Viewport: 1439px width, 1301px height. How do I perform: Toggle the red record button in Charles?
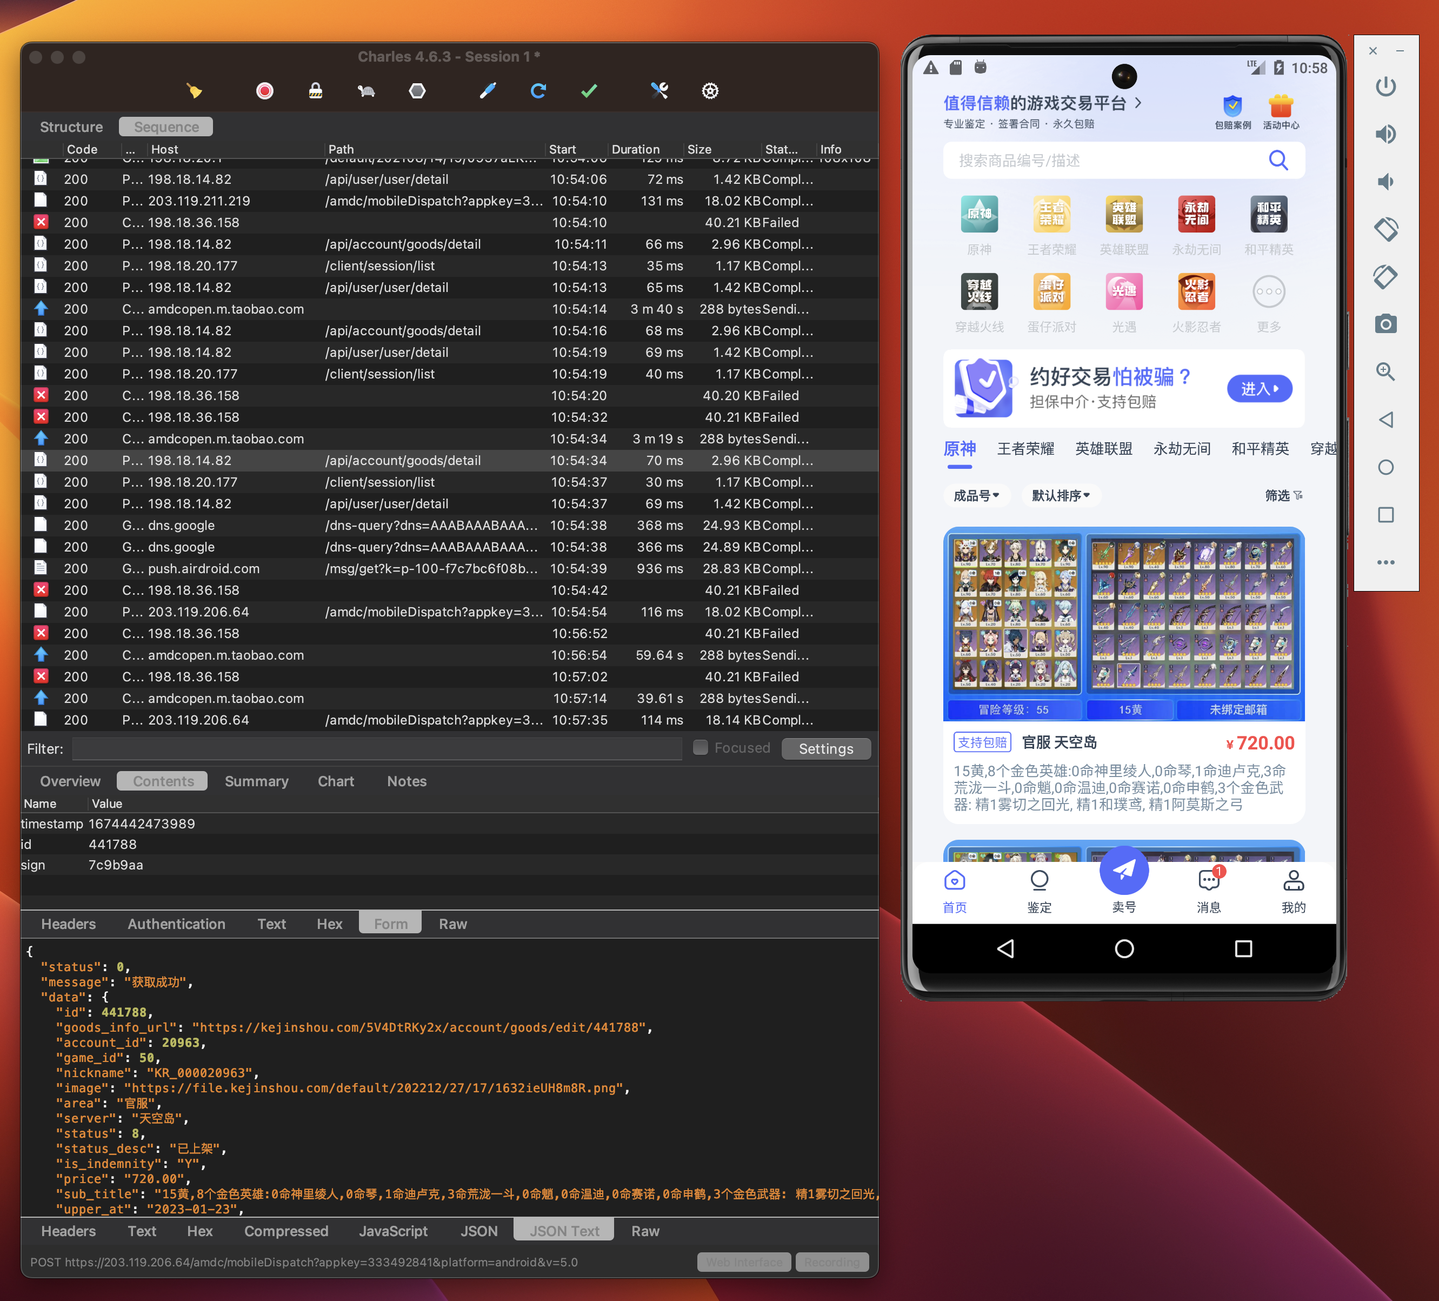click(264, 91)
